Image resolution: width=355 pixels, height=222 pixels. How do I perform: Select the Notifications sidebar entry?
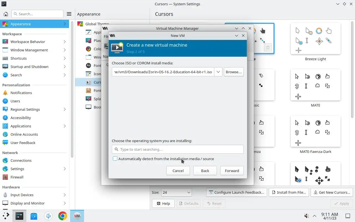[x=35, y=93]
